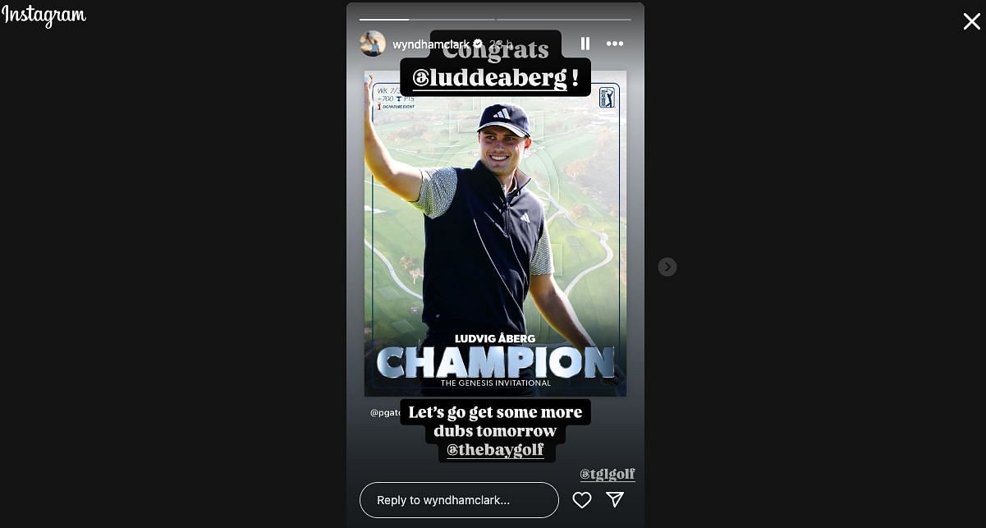Click the blue verified badge
The height and width of the screenshot is (528, 986).
[478, 44]
